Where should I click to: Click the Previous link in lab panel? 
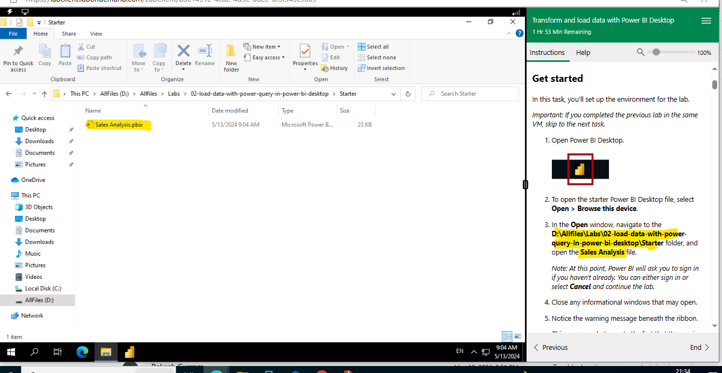[551, 348]
